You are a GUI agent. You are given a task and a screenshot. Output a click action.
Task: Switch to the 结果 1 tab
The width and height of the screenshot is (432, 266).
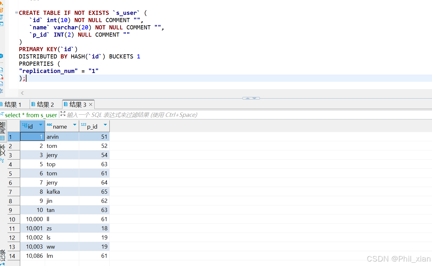[x=13, y=105]
